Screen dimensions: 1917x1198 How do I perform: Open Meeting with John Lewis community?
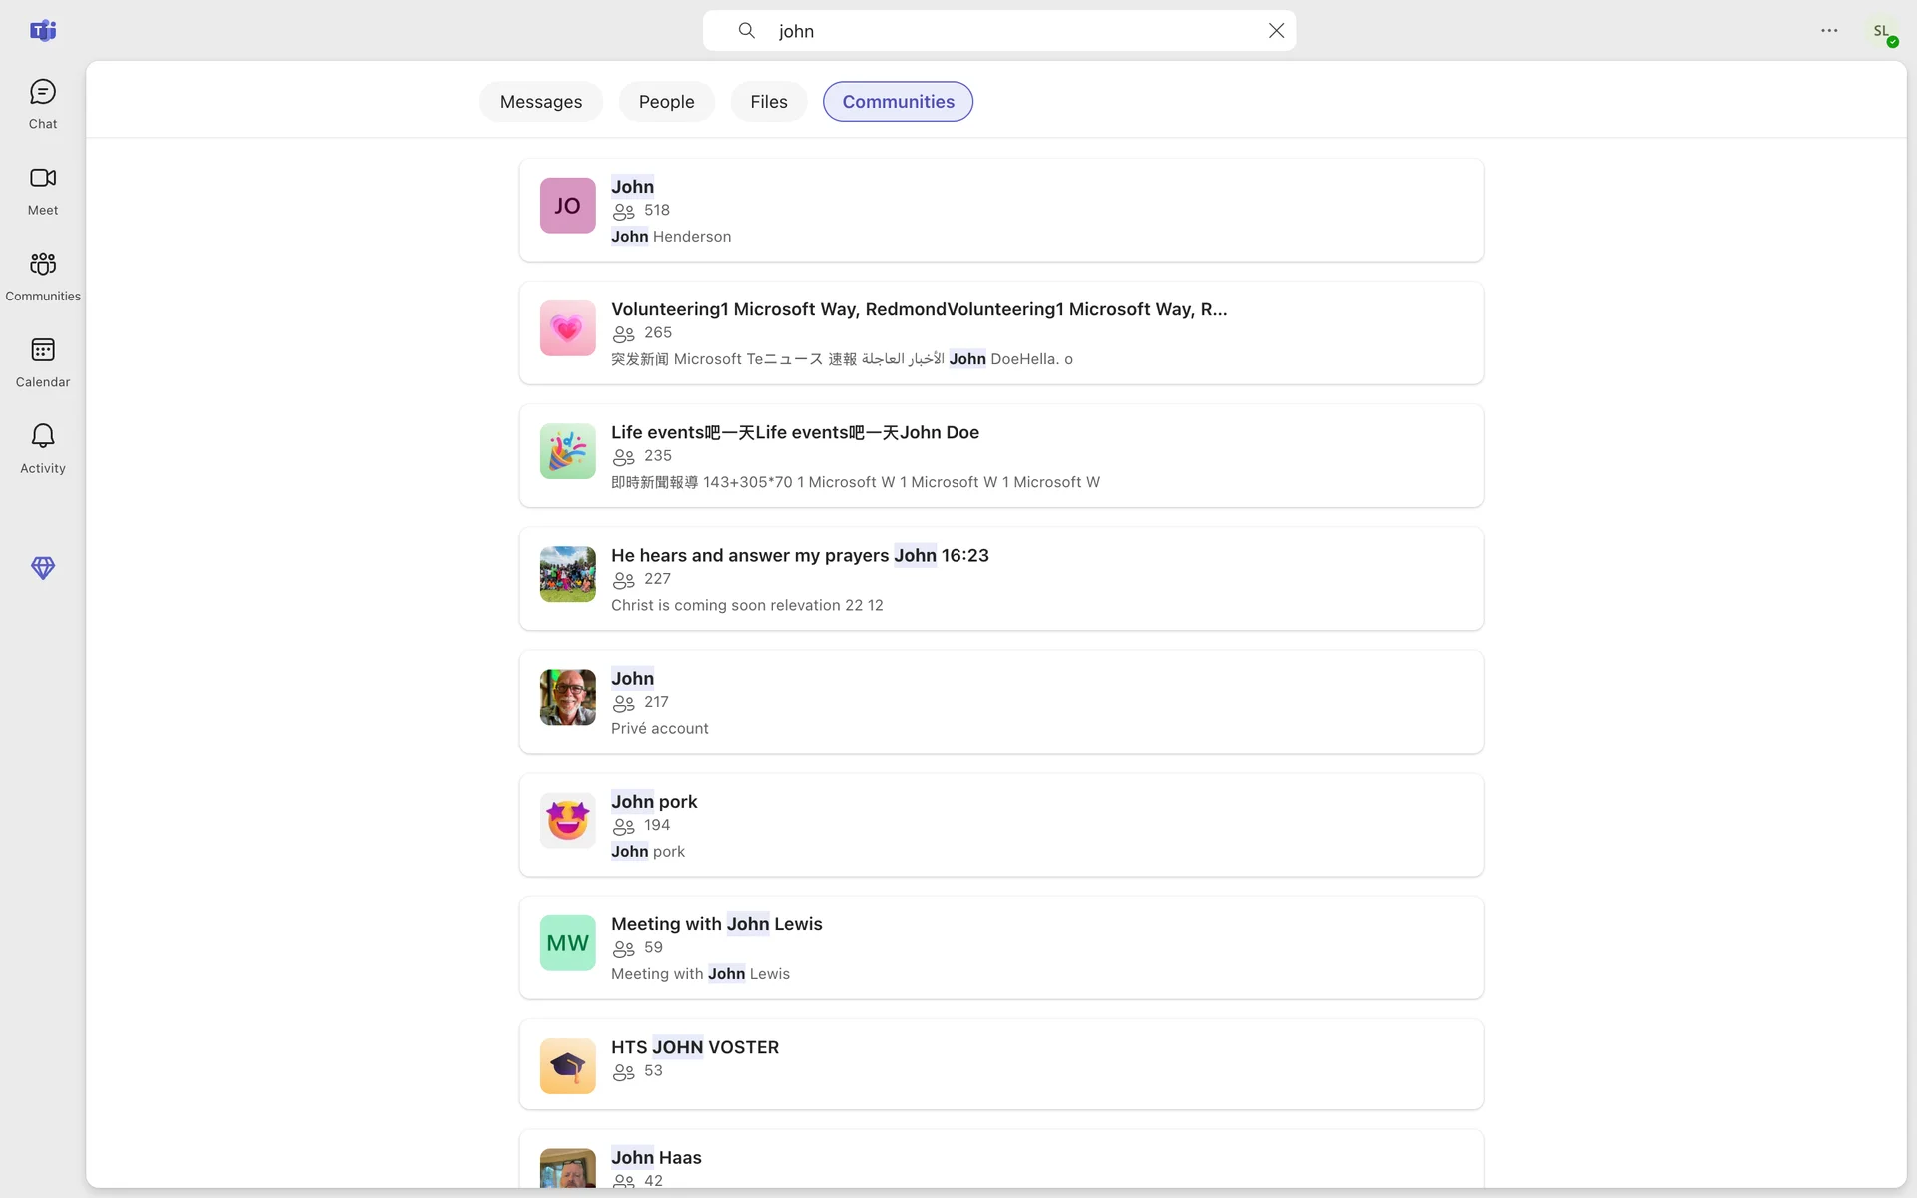[x=1000, y=947]
